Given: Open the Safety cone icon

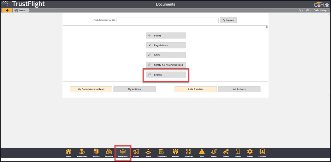Looking at the screenshot, I should [148, 153].
